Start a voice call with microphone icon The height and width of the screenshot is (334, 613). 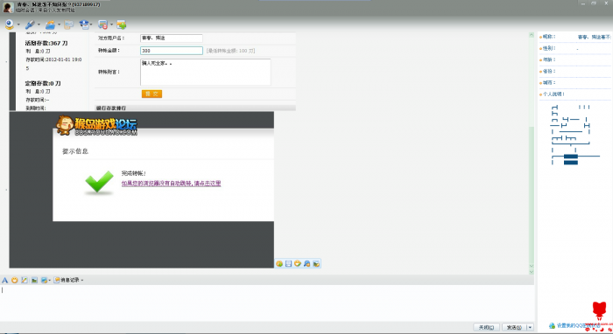click(30, 25)
